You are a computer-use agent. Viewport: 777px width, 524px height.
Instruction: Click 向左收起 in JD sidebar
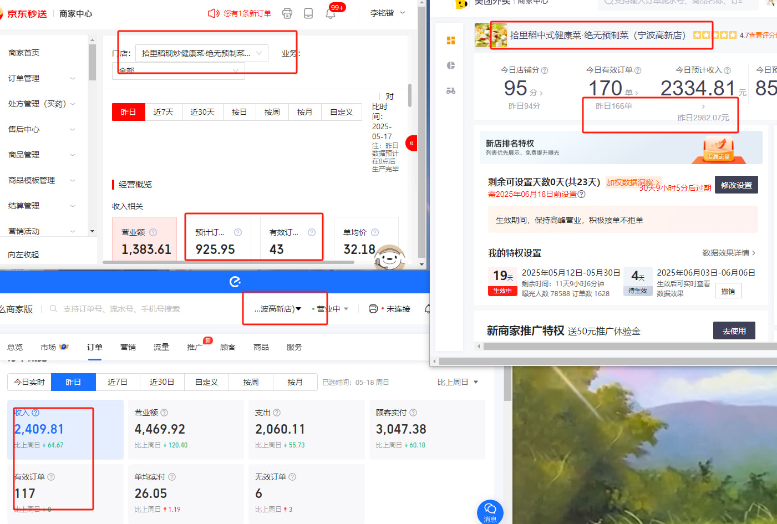tap(24, 255)
